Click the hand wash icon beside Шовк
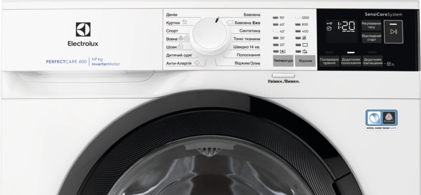The width and height of the screenshot is (421, 195). (x=180, y=46)
